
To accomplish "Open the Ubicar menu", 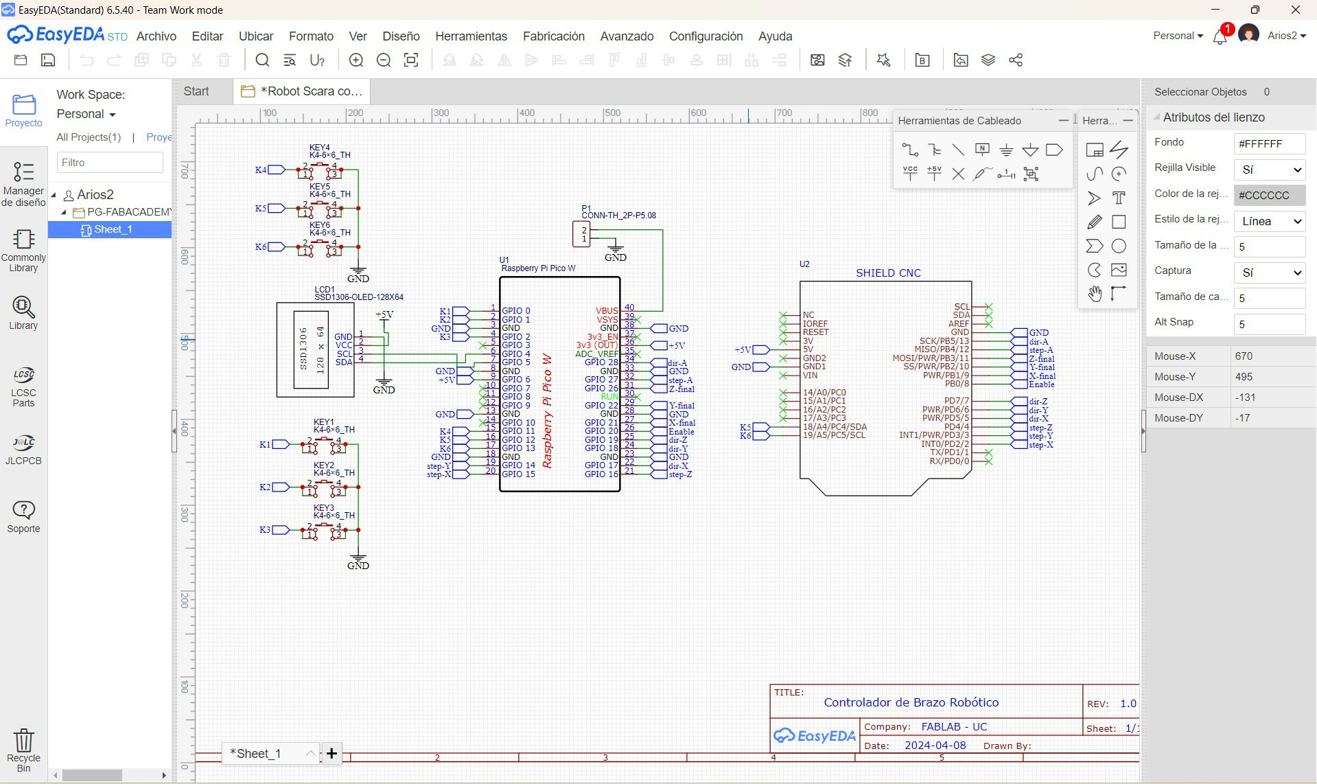I will 256,36.
